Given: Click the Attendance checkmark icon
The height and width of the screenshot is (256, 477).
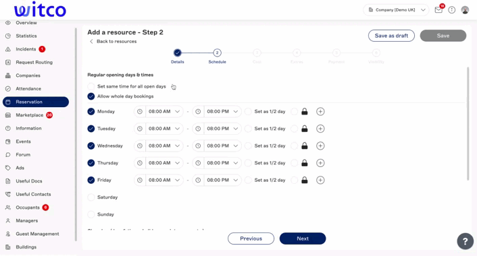Looking at the screenshot, I should pos(8,88).
